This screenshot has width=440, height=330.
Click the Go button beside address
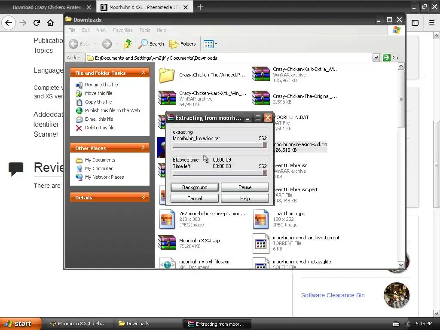391,58
